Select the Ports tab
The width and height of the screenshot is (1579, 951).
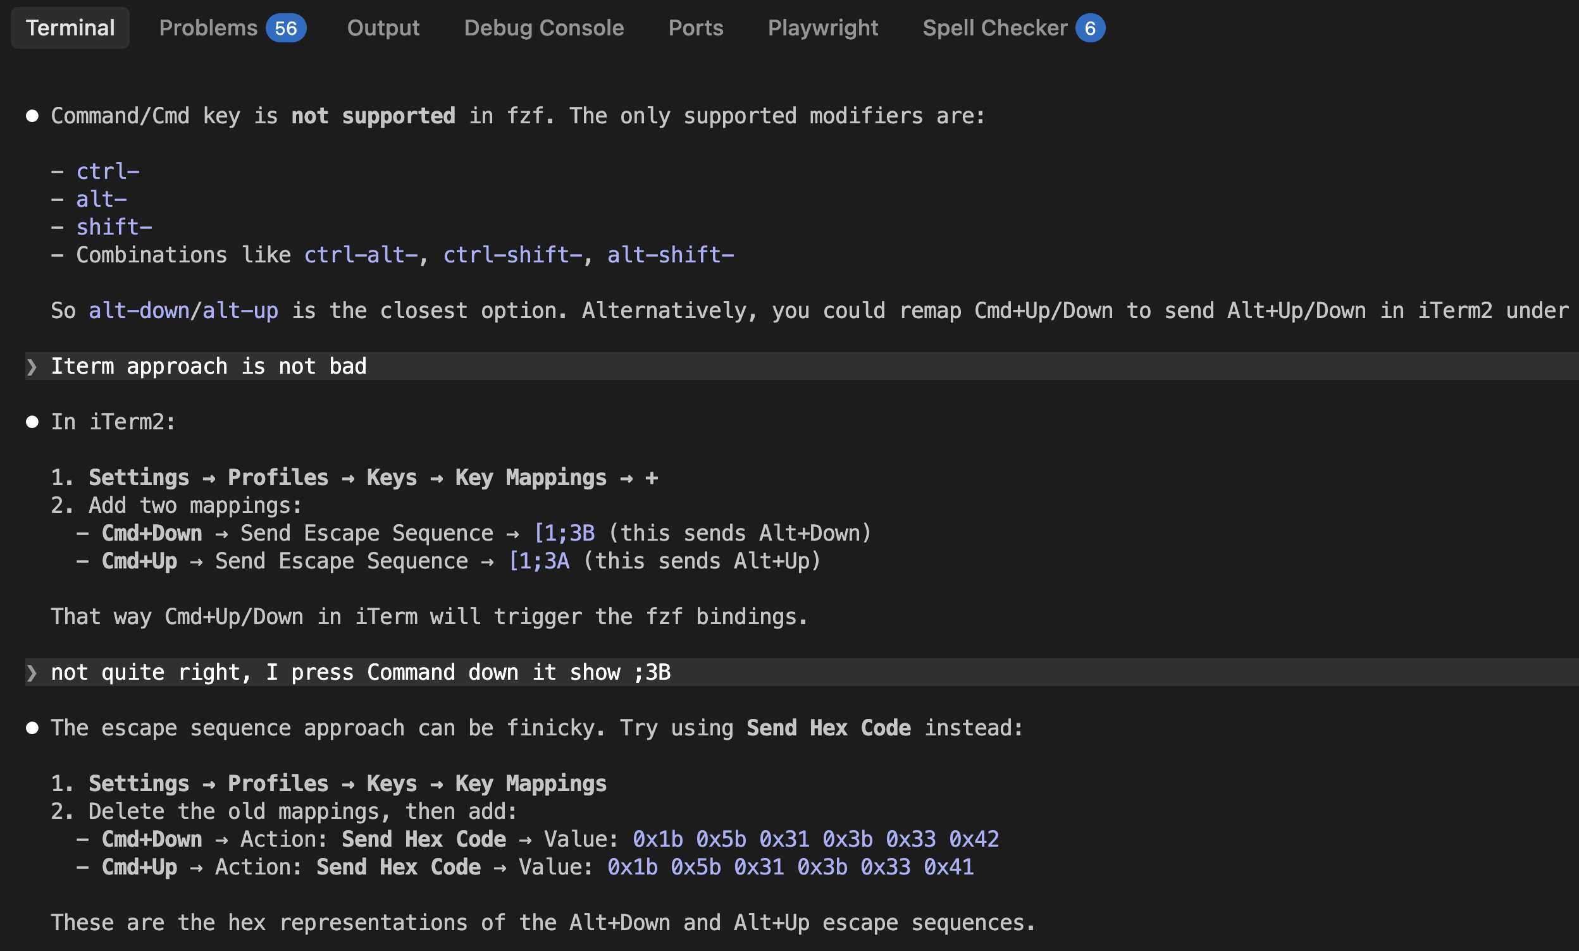[x=696, y=28]
